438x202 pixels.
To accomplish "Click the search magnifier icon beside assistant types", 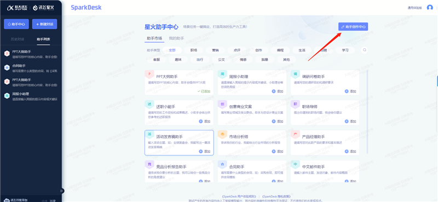I will click(x=364, y=50).
